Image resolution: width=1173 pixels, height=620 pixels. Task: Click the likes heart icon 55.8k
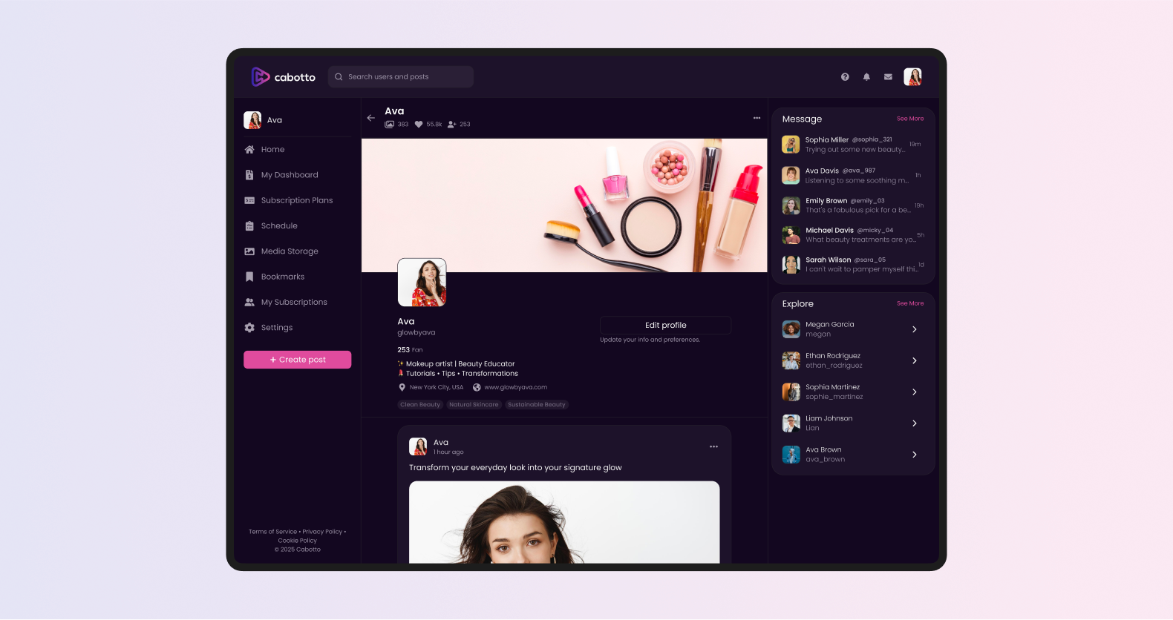[419, 125]
